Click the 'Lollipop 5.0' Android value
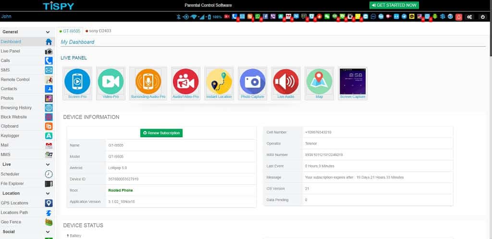Viewport: 492px width, 239px height. click(x=117, y=168)
